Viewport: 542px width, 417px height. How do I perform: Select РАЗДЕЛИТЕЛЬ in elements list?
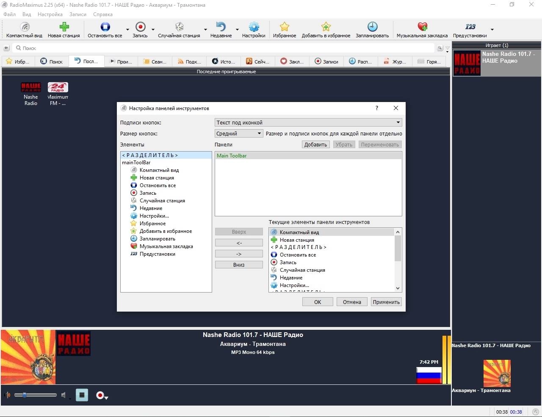[x=166, y=155]
